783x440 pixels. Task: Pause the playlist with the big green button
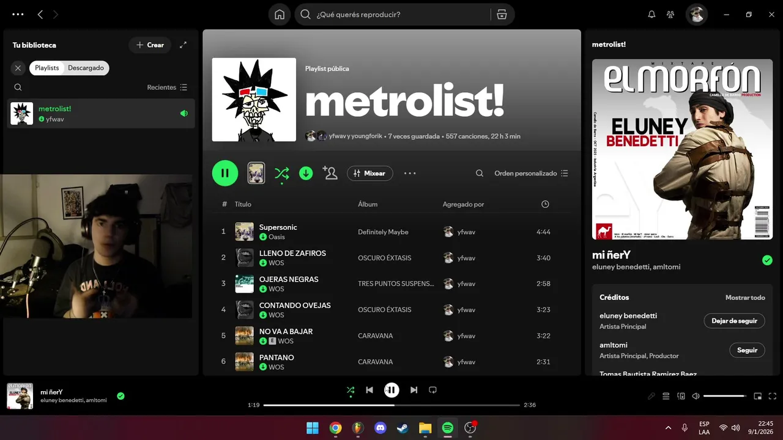point(225,173)
